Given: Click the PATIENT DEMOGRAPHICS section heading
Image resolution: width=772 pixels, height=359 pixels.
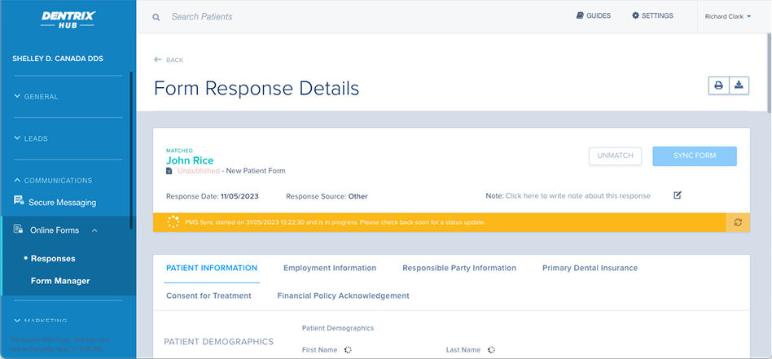Looking at the screenshot, I should click(218, 341).
